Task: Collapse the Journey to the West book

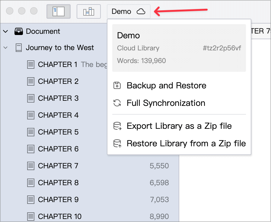Action: point(5,48)
